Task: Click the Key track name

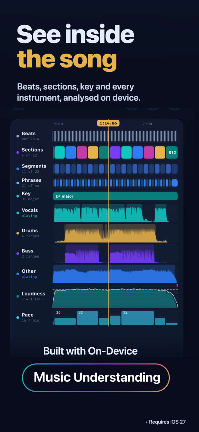Action: pos(26,193)
